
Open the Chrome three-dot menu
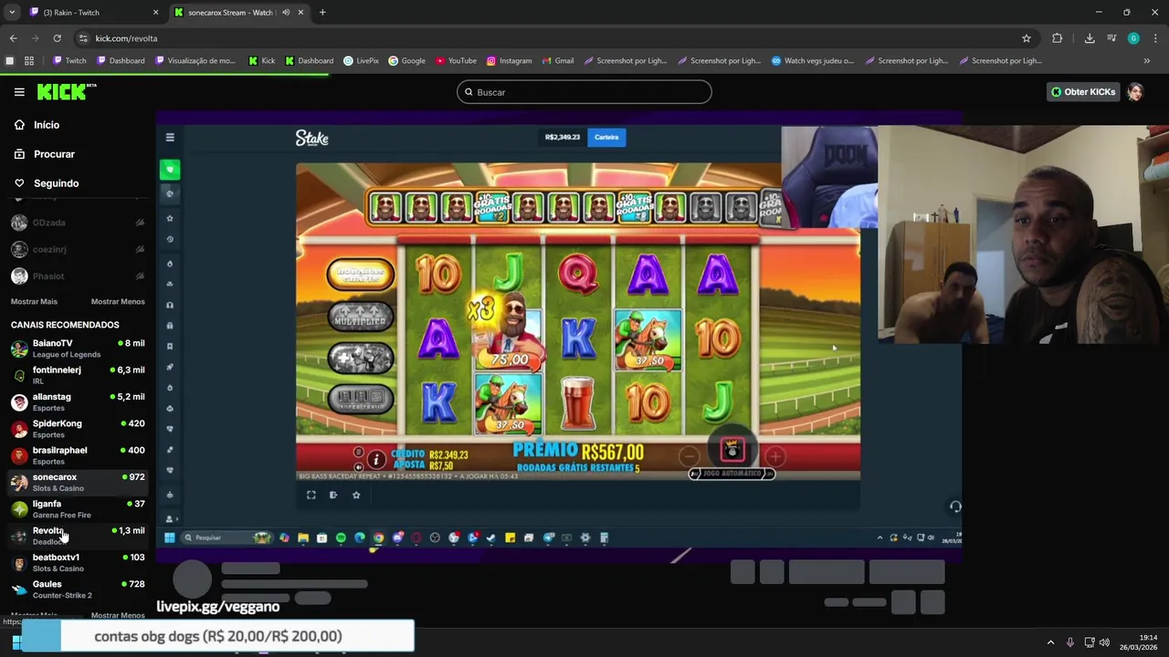1156,38
